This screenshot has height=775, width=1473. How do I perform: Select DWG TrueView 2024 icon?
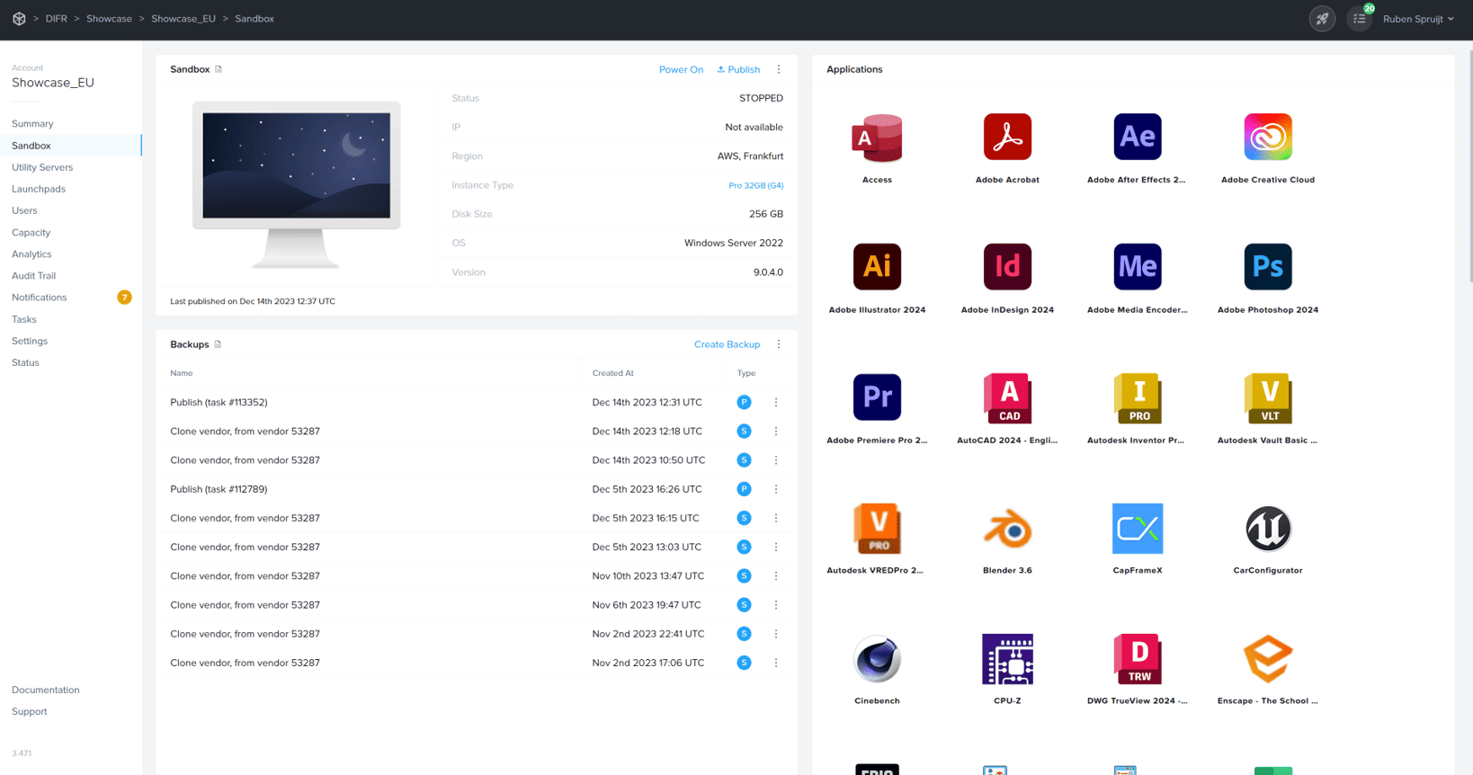1138,659
